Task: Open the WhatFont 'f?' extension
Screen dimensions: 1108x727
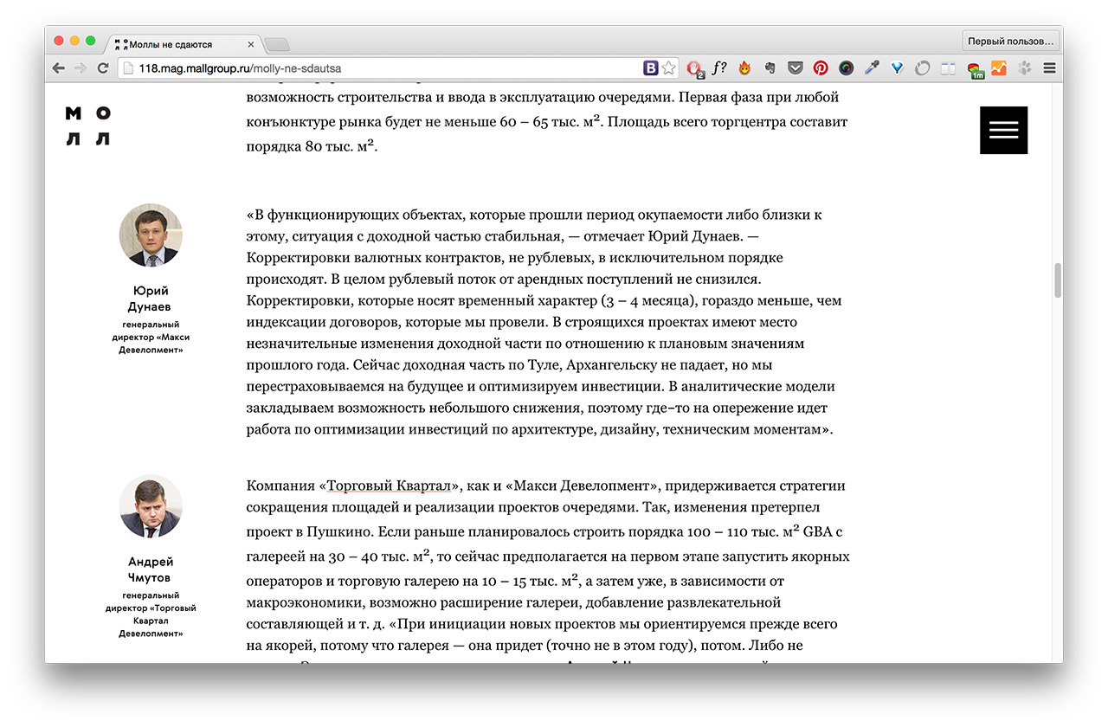Action: point(719,68)
